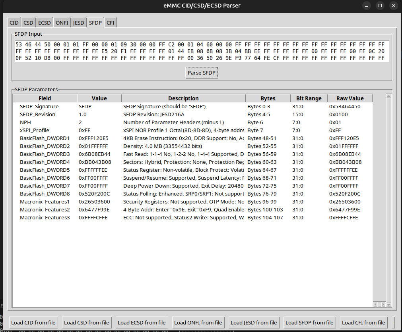Open the CSD tab
The height and width of the screenshot is (332, 402).
click(28, 23)
